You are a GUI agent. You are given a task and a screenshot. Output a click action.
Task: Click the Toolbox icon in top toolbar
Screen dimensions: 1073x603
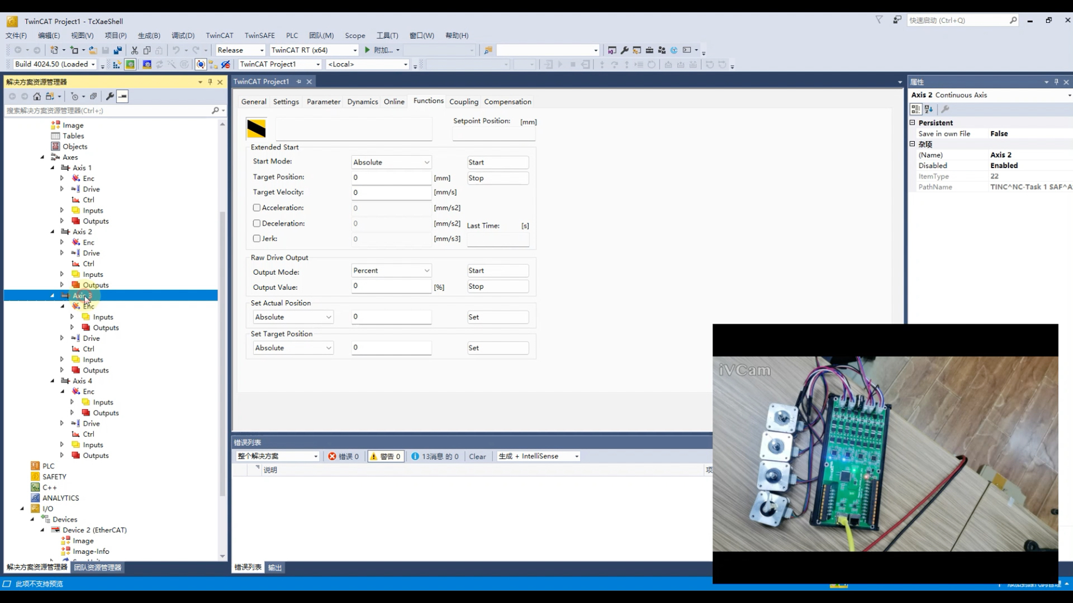pyautogui.click(x=649, y=50)
